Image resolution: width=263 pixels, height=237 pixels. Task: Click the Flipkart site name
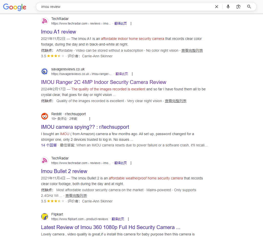(x=57, y=214)
